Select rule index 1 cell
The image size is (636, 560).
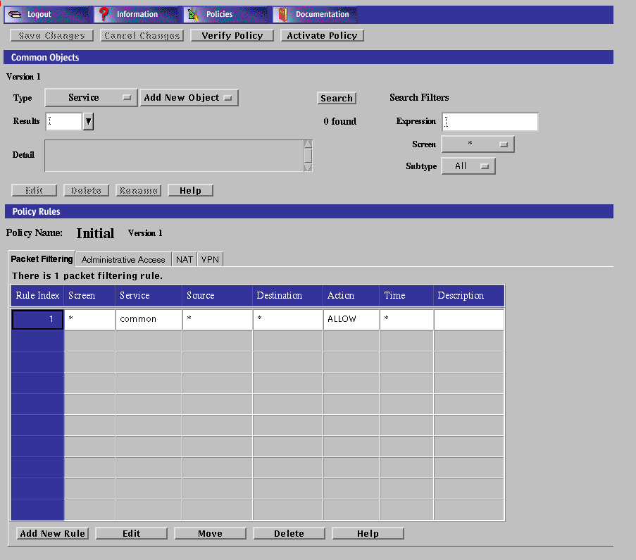click(37, 319)
